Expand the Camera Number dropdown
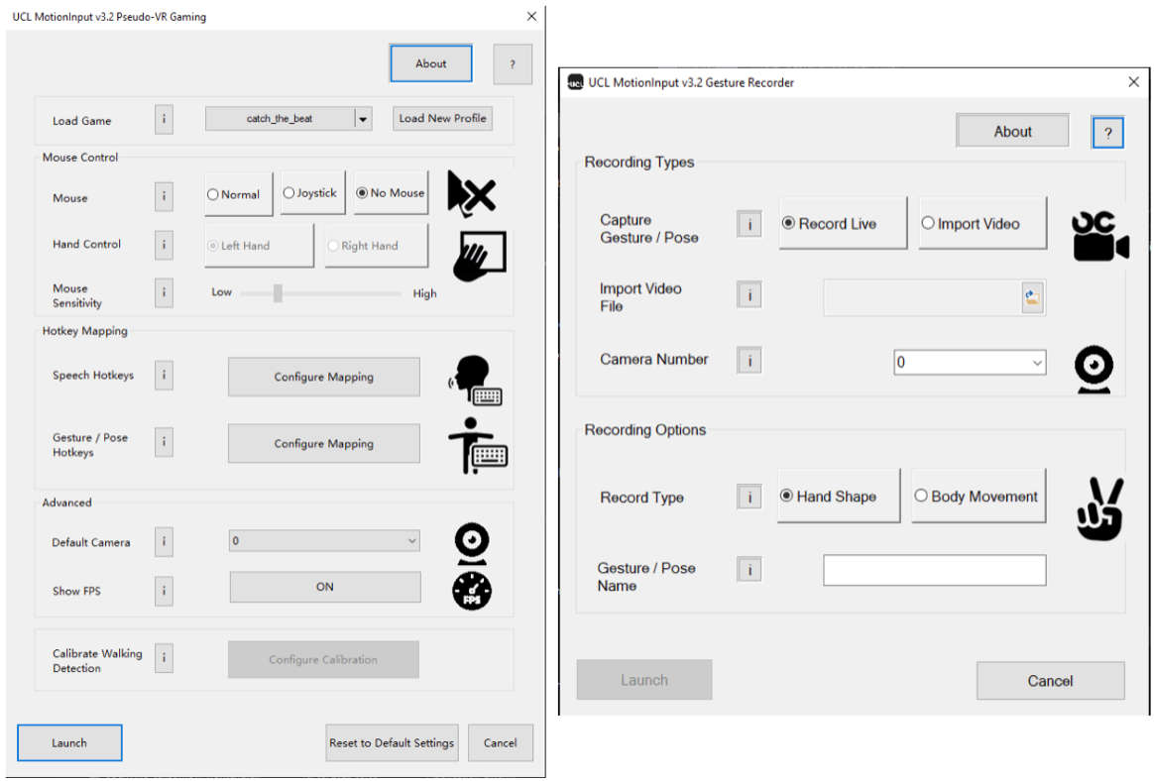 tap(1037, 363)
